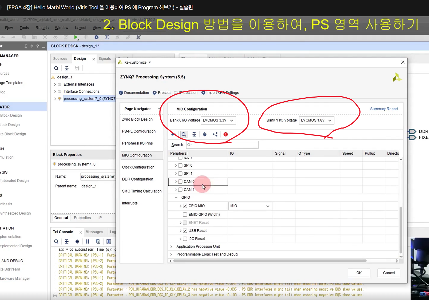The width and height of the screenshot is (429, 300).
Task: Go to DDR Configuration page
Action: tap(138, 179)
